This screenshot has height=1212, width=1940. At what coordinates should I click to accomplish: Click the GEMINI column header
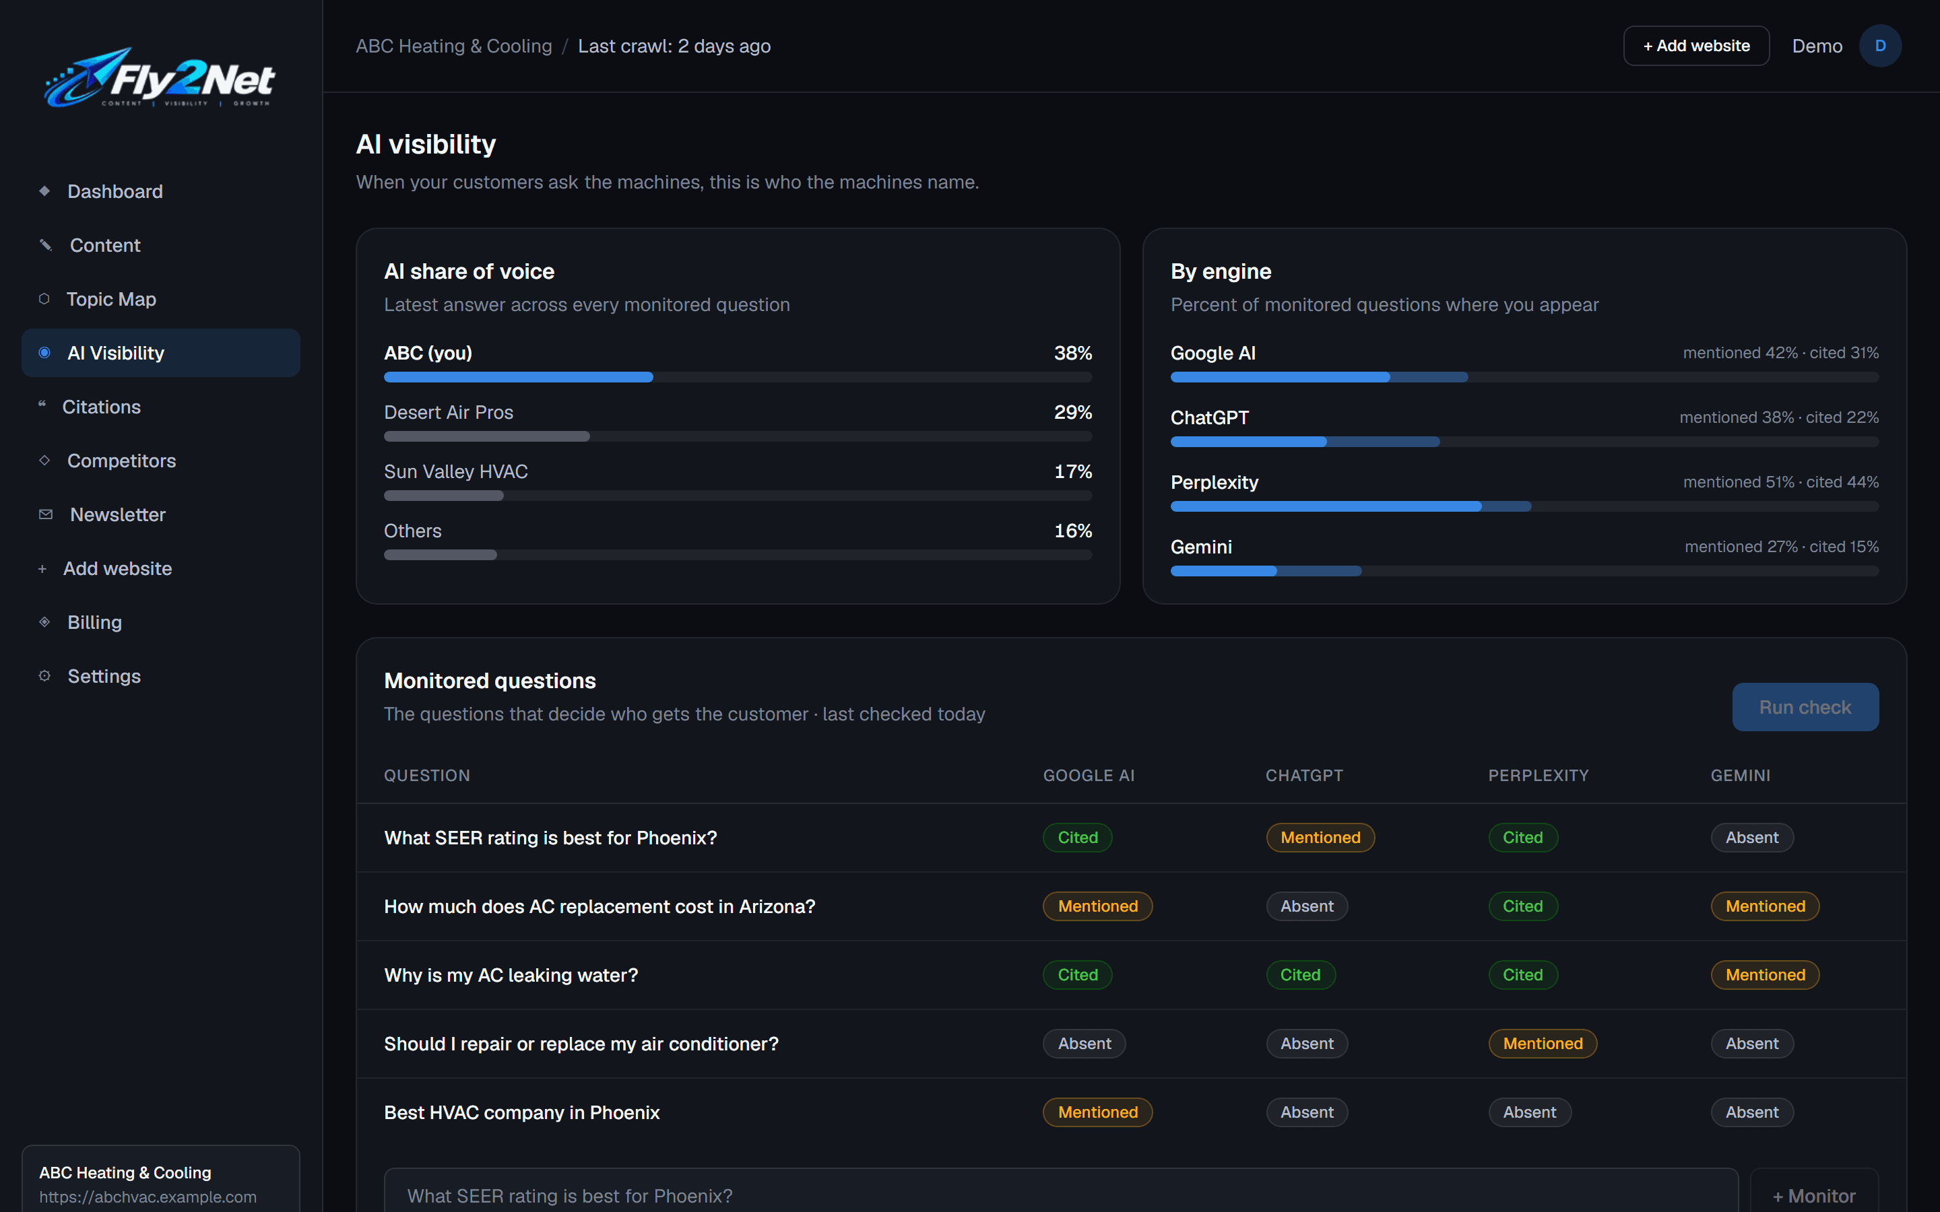click(1741, 775)
